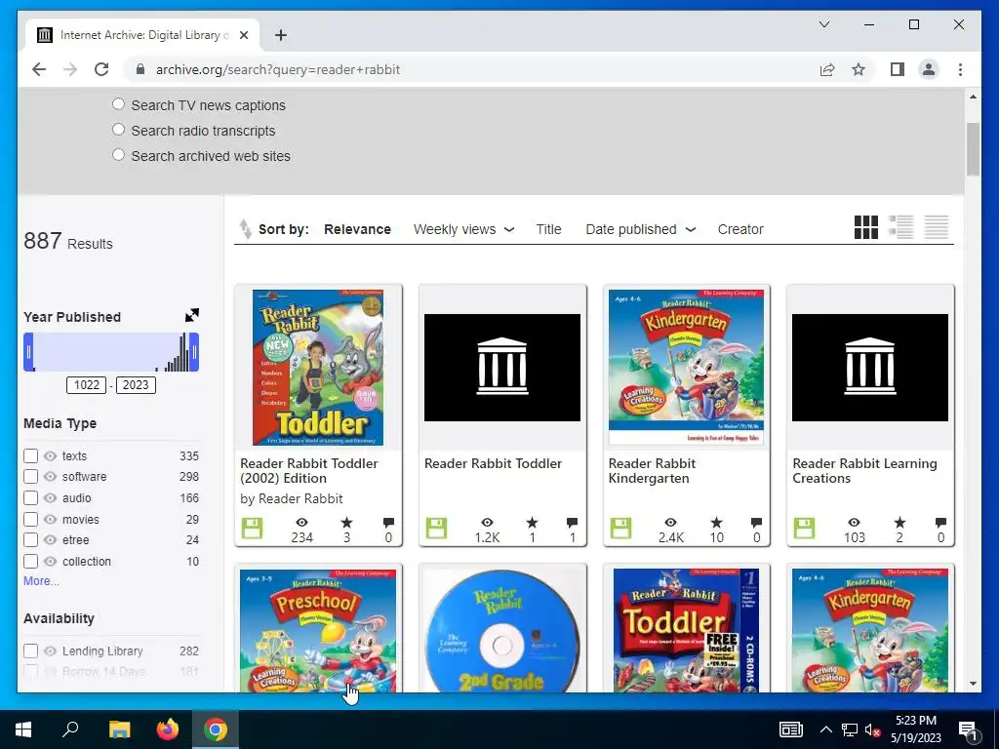Select Search radio transcripts option
This screenshot has width=999, height=749.
(x=118, y=130)
